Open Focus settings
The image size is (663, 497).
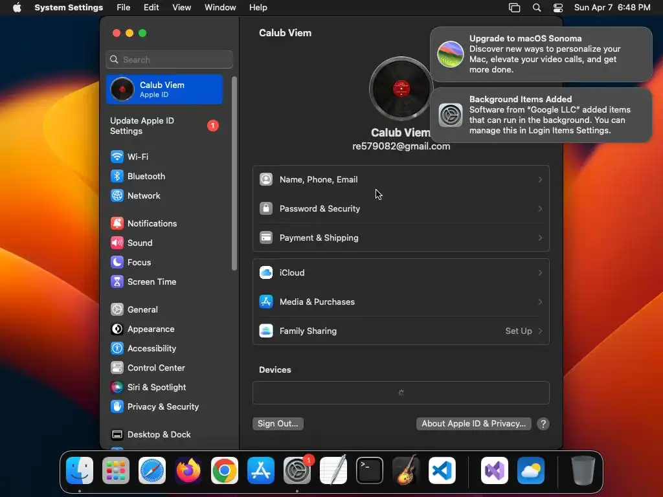pyautogui.click(x=131, y=263)
